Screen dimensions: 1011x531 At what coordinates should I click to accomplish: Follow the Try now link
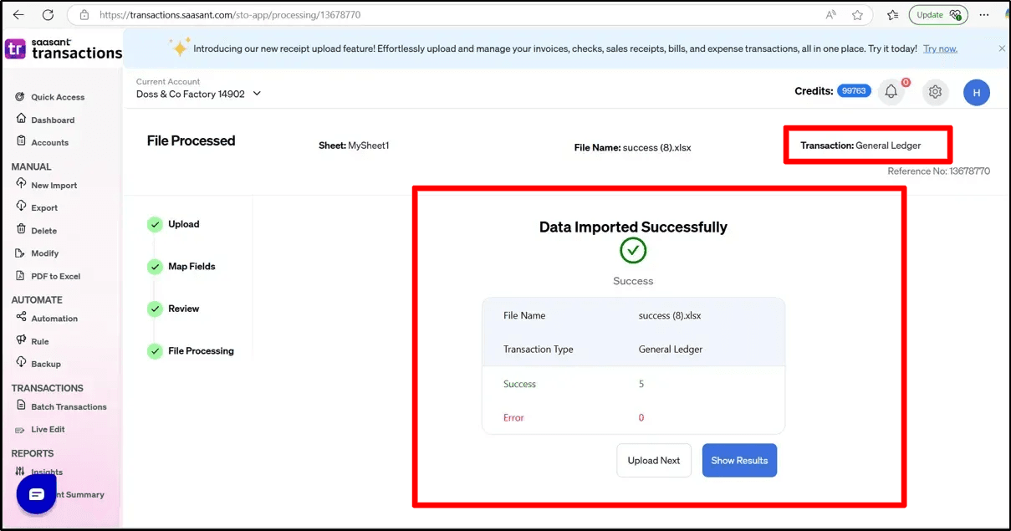pos(940,49)
